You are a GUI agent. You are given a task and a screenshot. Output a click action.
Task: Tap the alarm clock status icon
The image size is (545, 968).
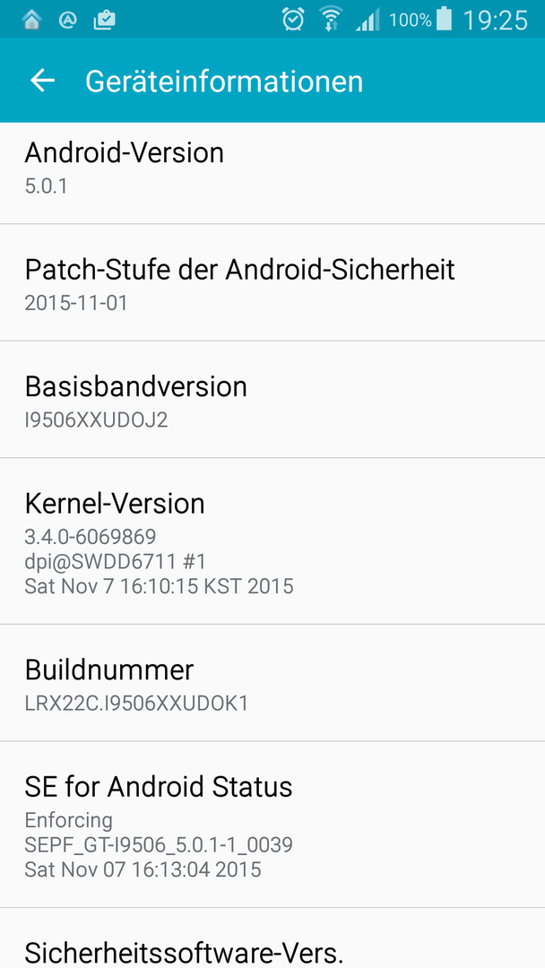293,19
